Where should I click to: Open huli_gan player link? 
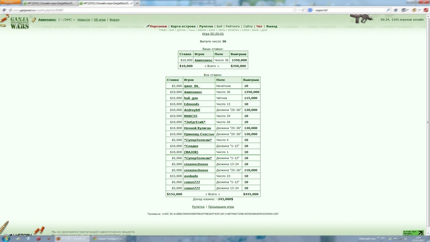[x=191, y=98]
